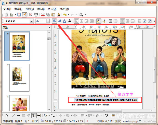Expand the open file dropdown arrow
This screenshot has width=158, height=125.
click(15, 15)
